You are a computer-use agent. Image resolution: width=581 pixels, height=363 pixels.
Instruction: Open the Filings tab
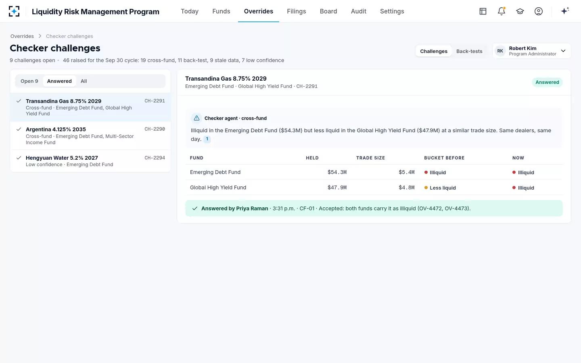click(x=297, y=11)
